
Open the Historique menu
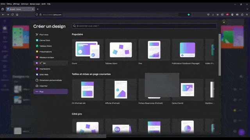click(x=25, y=4)
